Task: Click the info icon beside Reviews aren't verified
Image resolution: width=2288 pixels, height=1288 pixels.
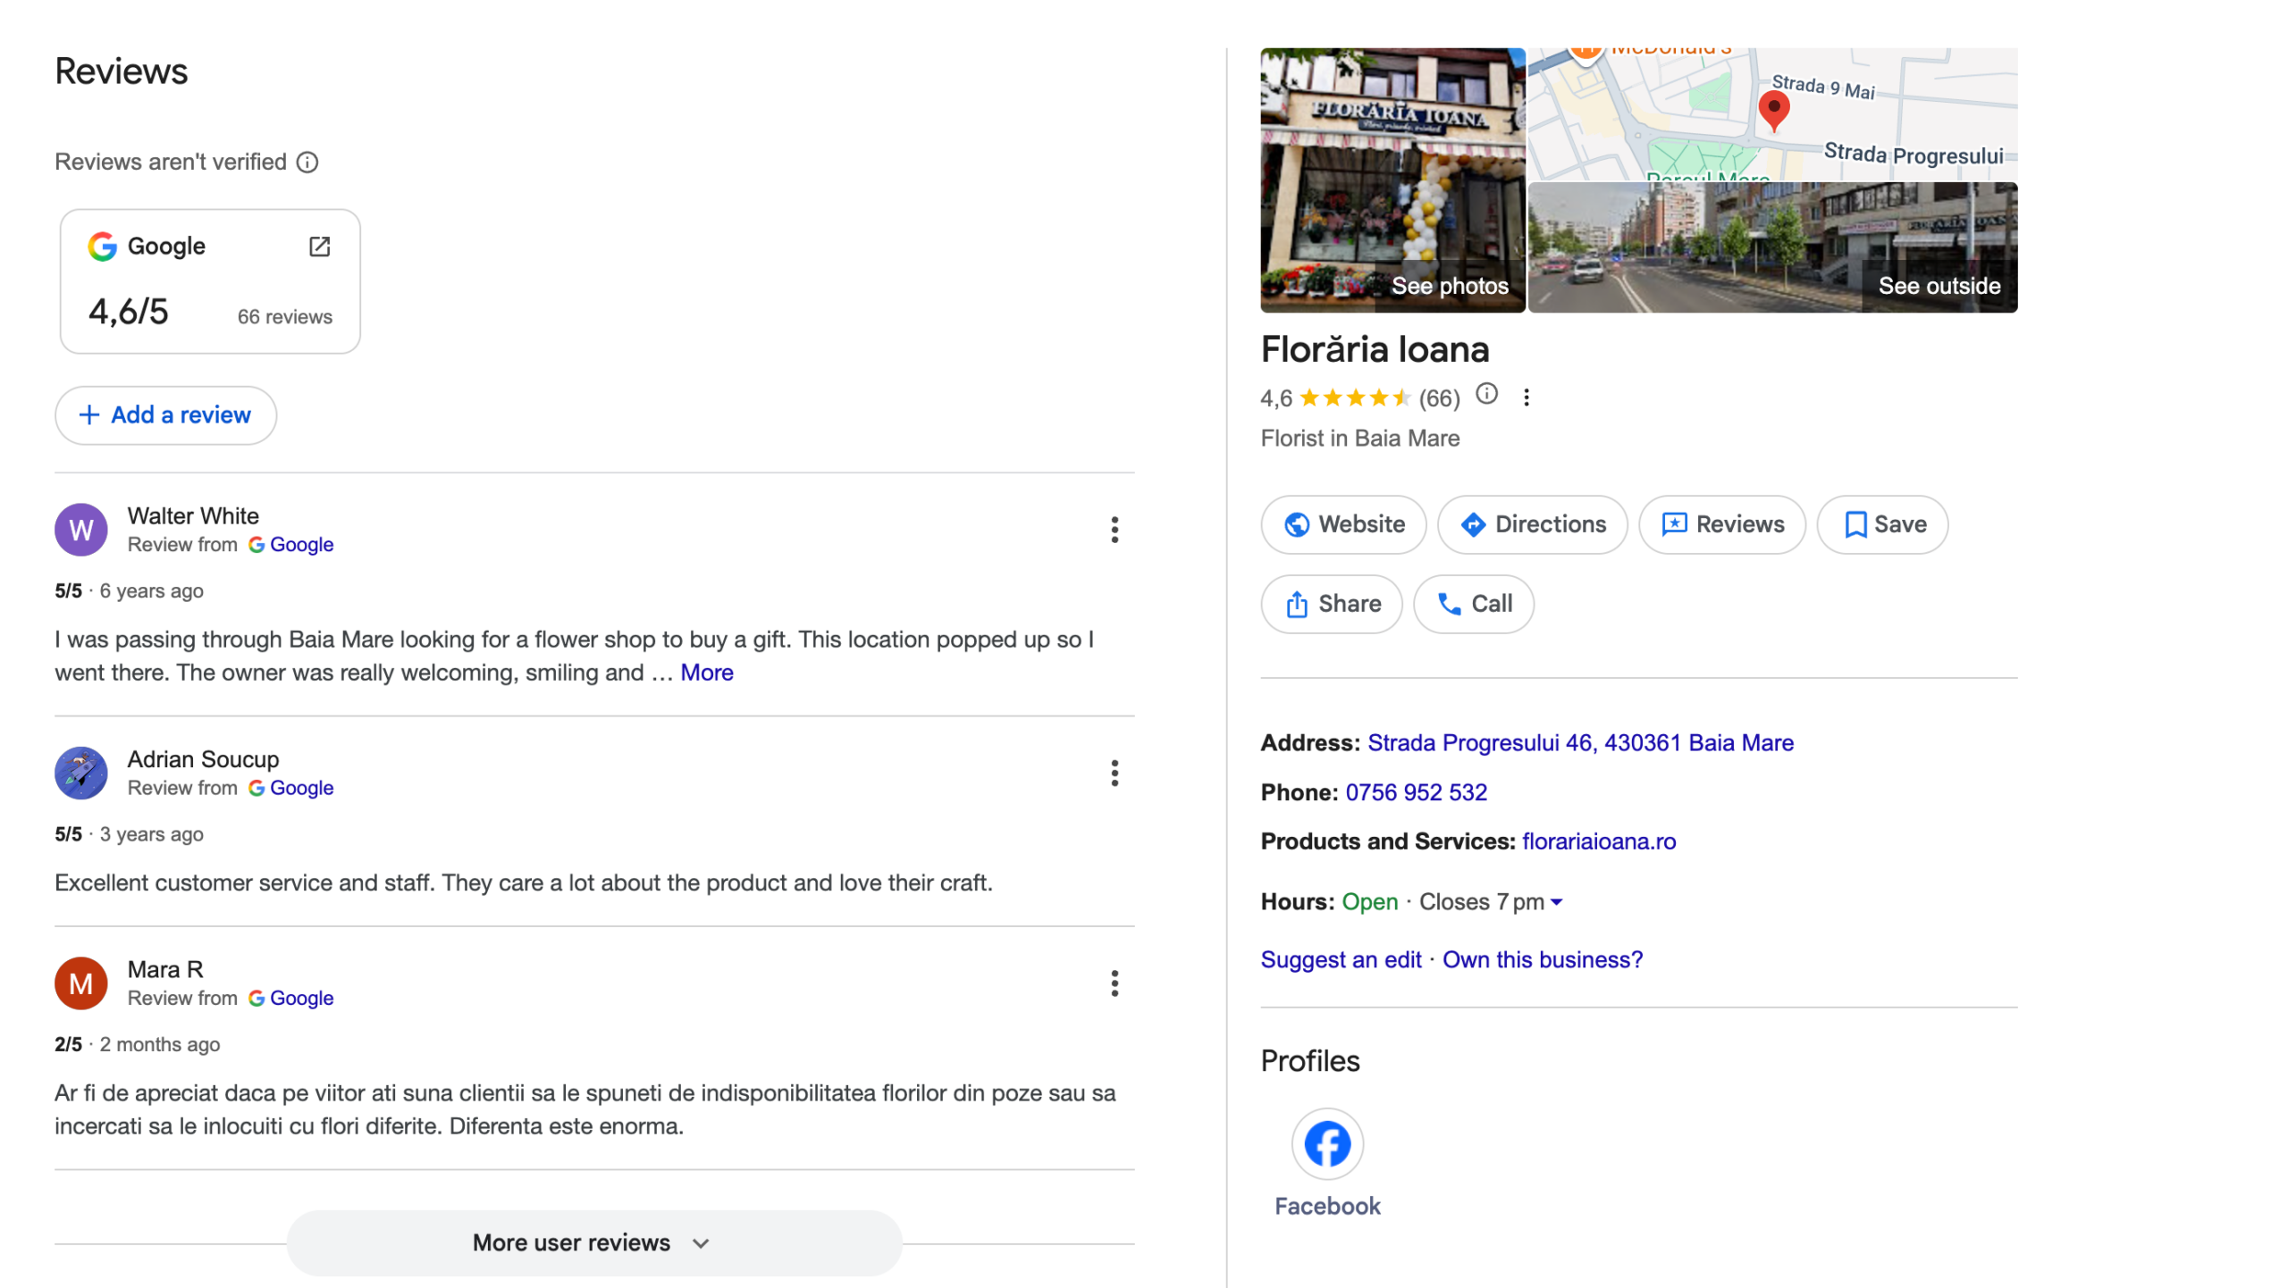Action: (x=307, y=162)
